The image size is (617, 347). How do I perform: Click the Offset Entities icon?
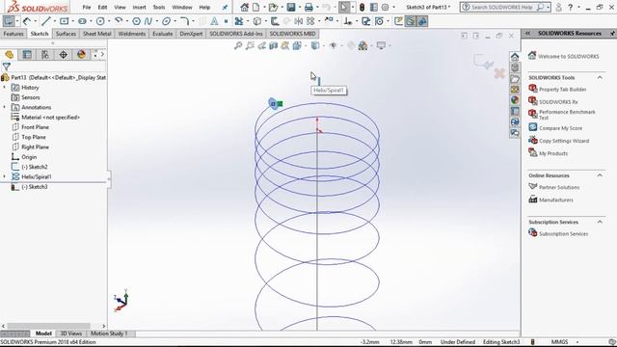[275, 21]
